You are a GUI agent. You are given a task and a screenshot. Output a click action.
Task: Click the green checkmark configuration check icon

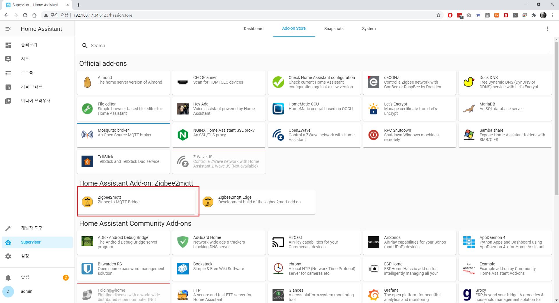coord(278,82)
